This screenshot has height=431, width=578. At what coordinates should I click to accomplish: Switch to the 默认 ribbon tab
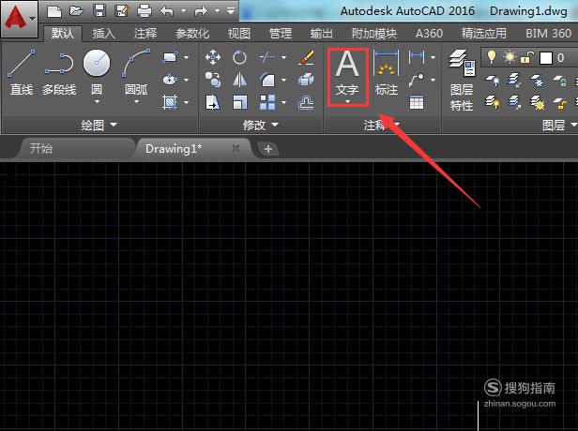pyautogui.click(x=63, y=34)
